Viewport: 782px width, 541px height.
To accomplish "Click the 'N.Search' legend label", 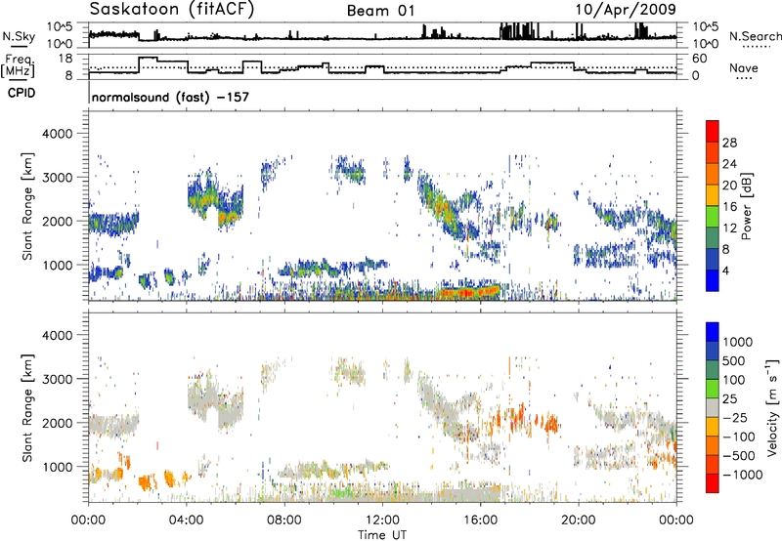I will click(x=755, y=36).
